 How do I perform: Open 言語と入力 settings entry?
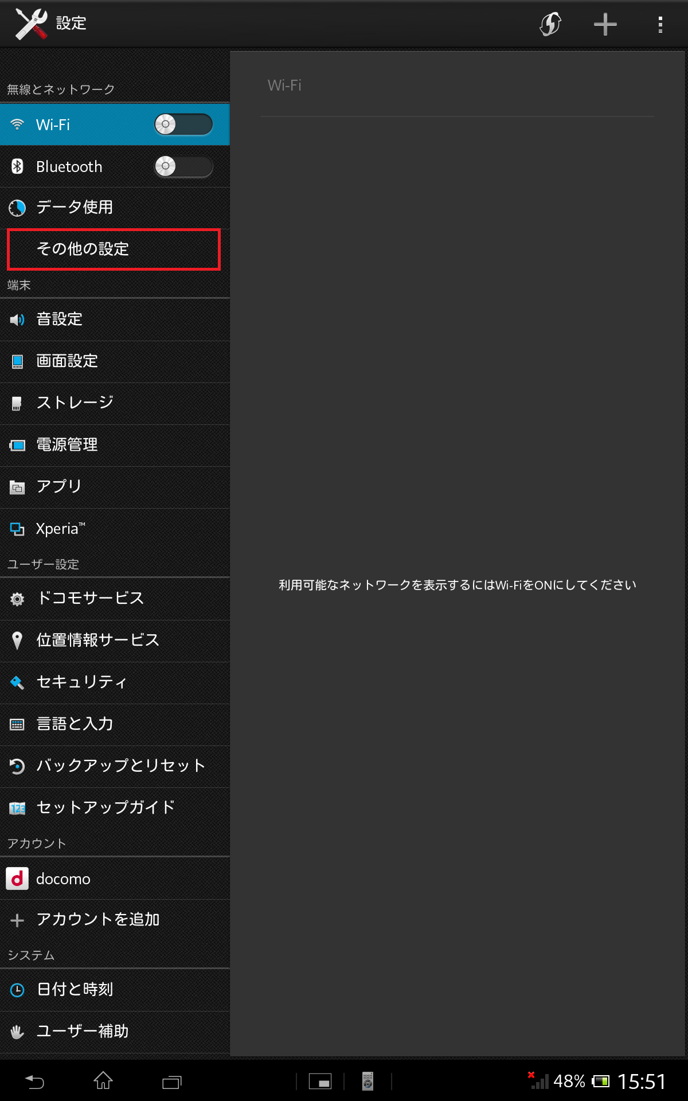tap(115, 724)
